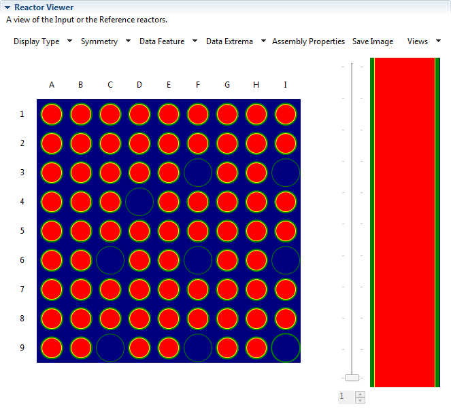
Task: Open Assembly Properties
Action: (308, 41)
